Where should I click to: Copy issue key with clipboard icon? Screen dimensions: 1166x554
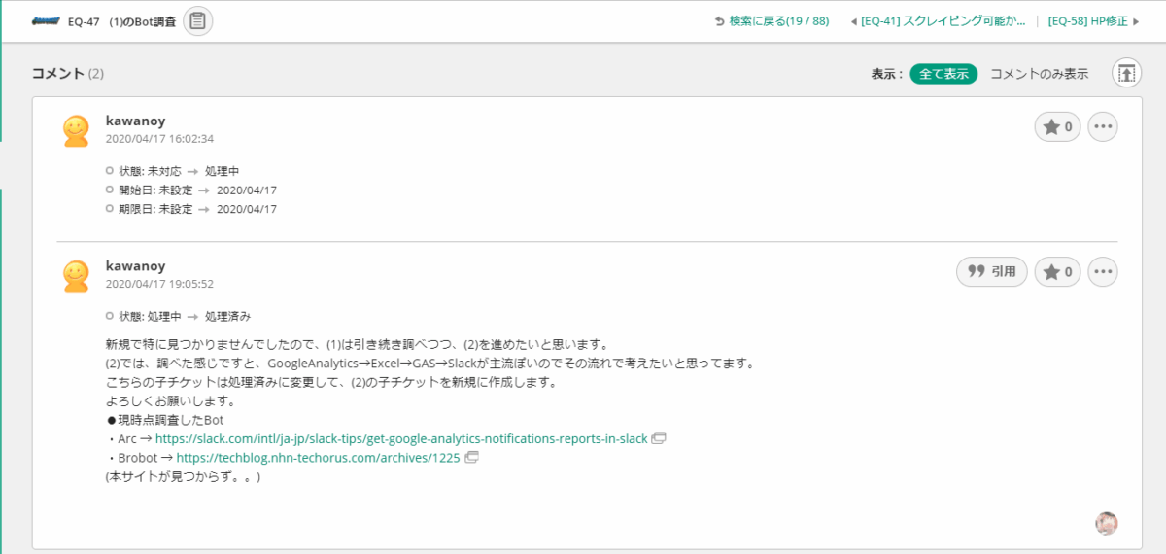click(197, 20)
